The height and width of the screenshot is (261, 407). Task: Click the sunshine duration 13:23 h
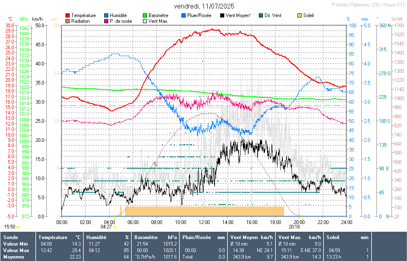pyautogui.click(x=334, y=257)
